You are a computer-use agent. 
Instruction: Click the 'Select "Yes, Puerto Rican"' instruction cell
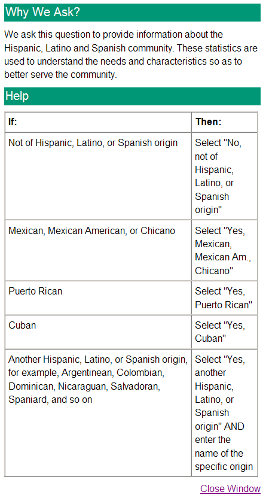225,298
